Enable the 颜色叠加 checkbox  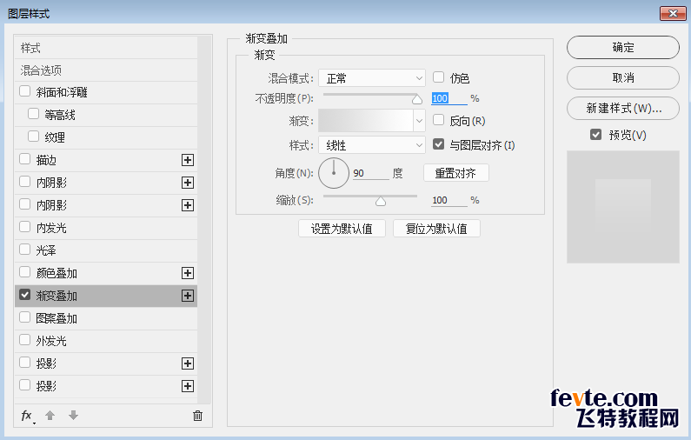click(24, 272)
